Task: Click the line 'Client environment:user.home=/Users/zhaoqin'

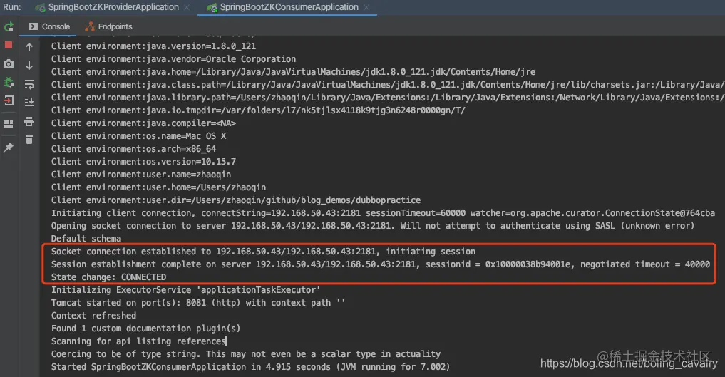Action: pos(158,187)
